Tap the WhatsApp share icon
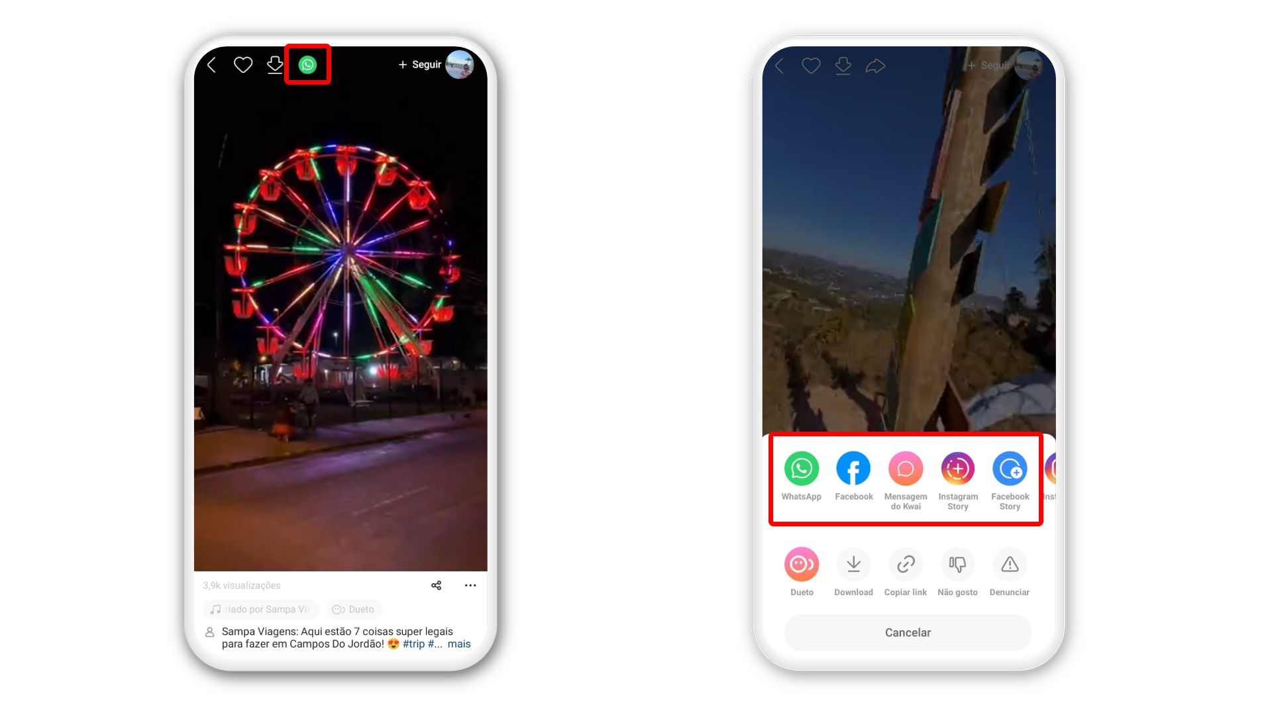1272x715 pixels. click(x=802, y=468)
